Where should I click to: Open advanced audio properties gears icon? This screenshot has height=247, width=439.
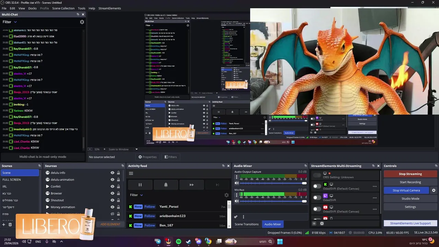(236, 217)
